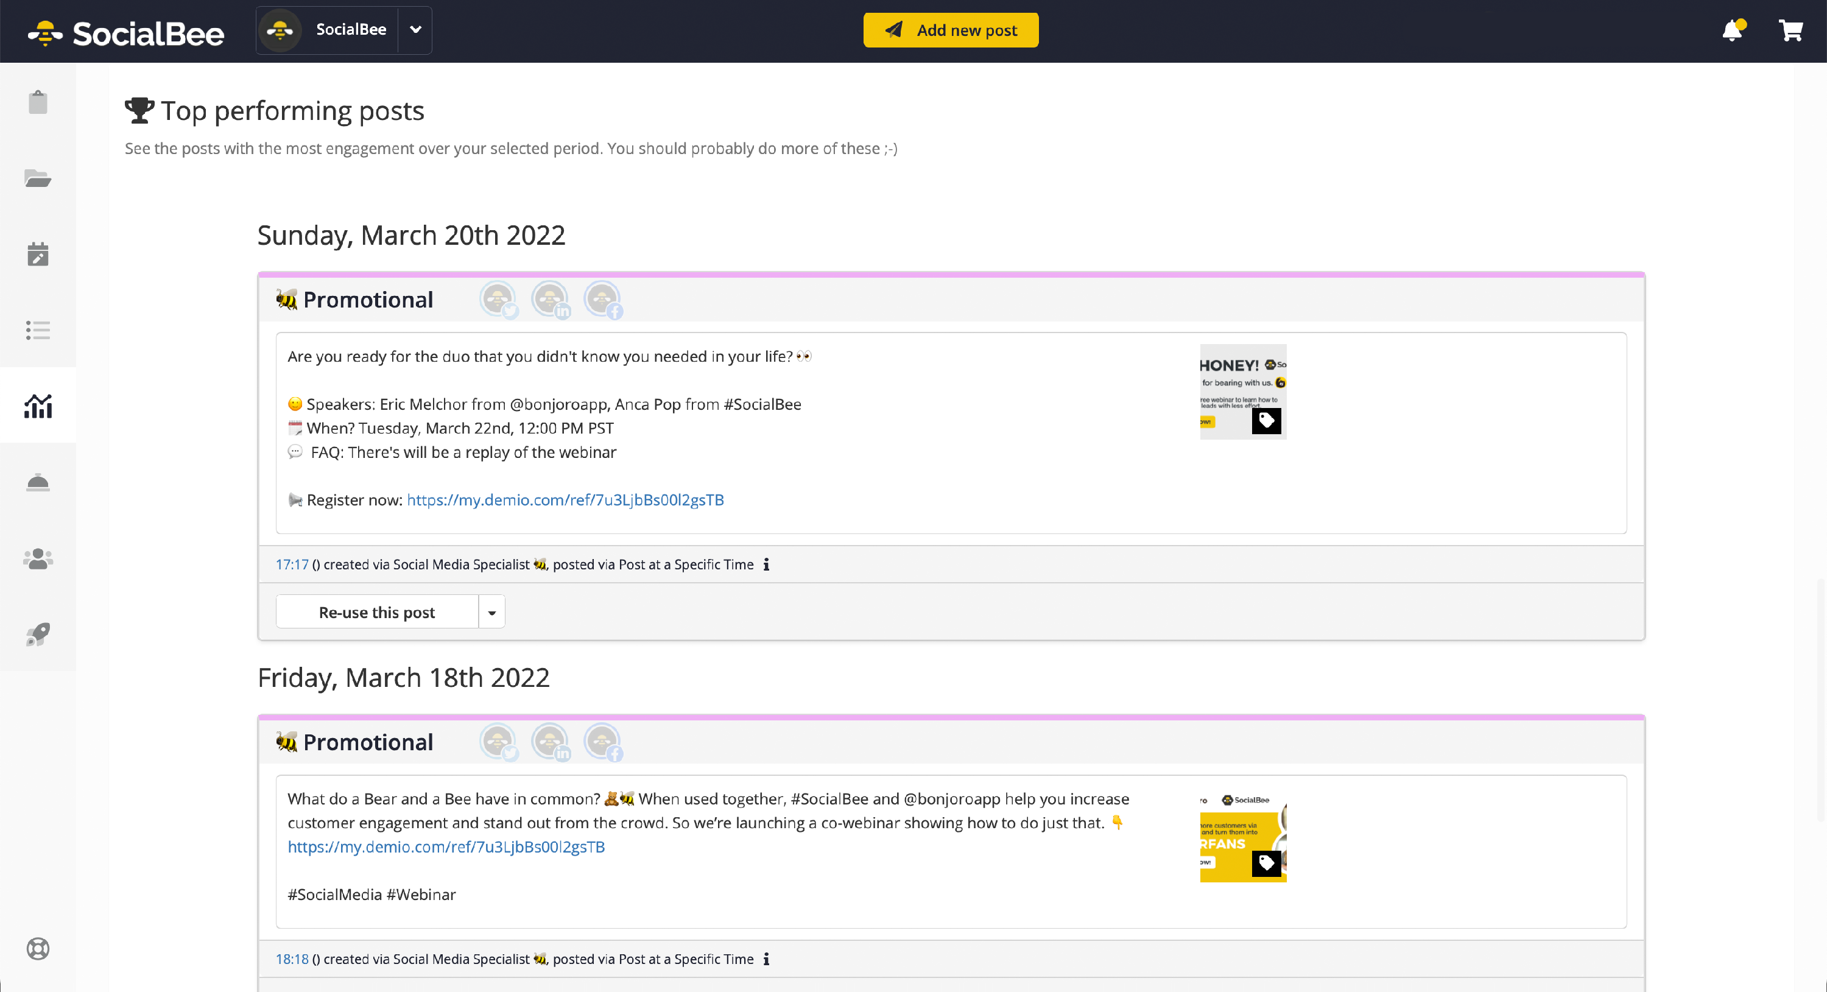
Task: Open the rocket sidebar icon
Action: coord(38,635)
